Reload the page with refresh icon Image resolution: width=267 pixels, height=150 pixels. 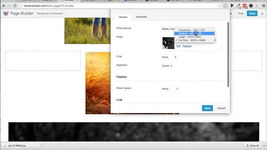click(x=15, y=6)
